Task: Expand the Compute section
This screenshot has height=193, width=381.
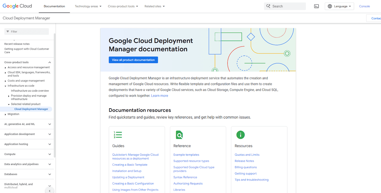Action: point(50,154)
